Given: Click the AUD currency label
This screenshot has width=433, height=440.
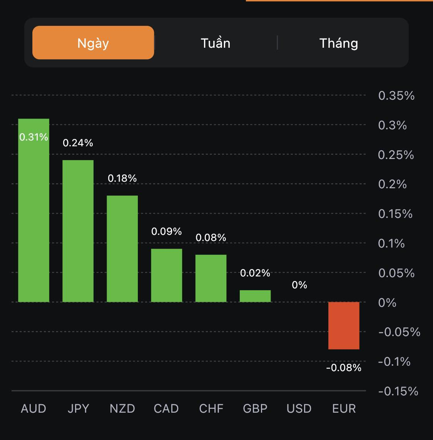Looking at the screenshot, I should point(33,408).
